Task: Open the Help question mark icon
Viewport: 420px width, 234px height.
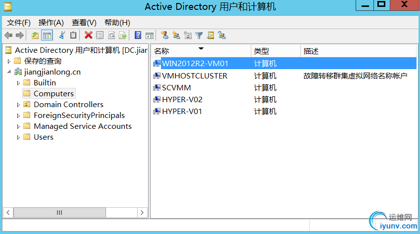Action: pos(138,35)
